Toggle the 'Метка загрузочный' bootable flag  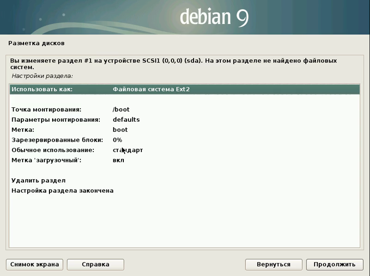pyautogui.click(x=46, y=160)
